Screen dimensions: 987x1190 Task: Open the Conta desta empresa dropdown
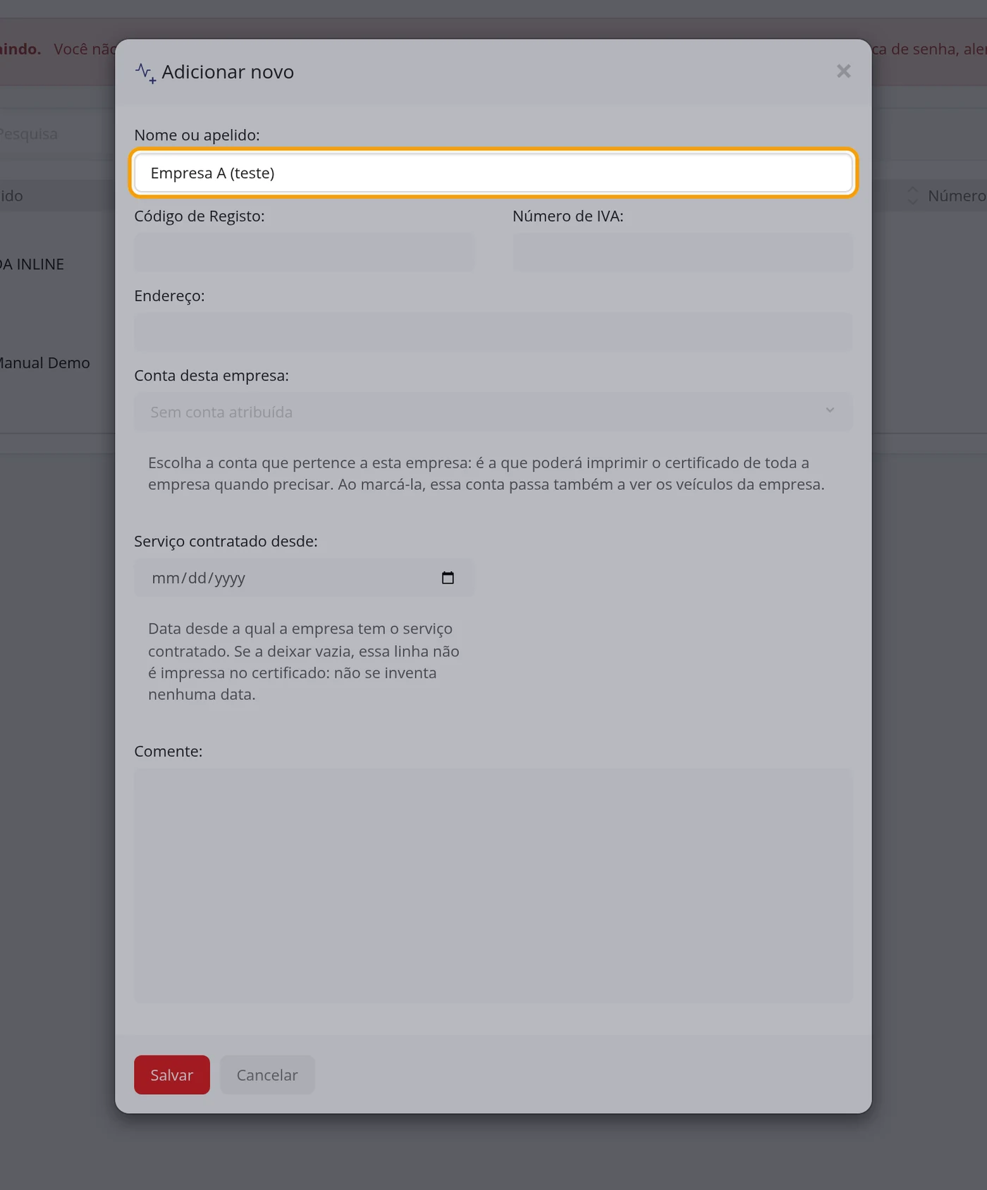pyautogui.click(x=493, y=412)
